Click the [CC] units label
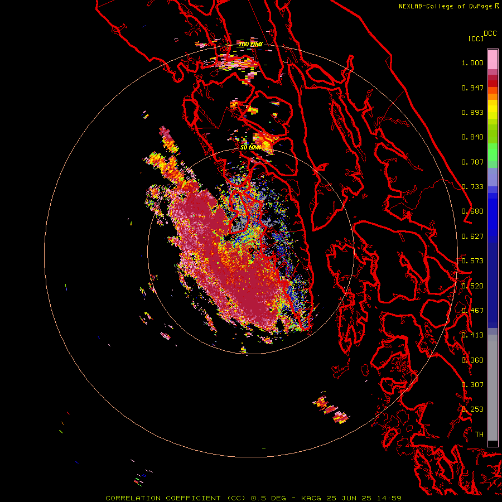This screenshot has height=502, width=502. coord(476,38)
